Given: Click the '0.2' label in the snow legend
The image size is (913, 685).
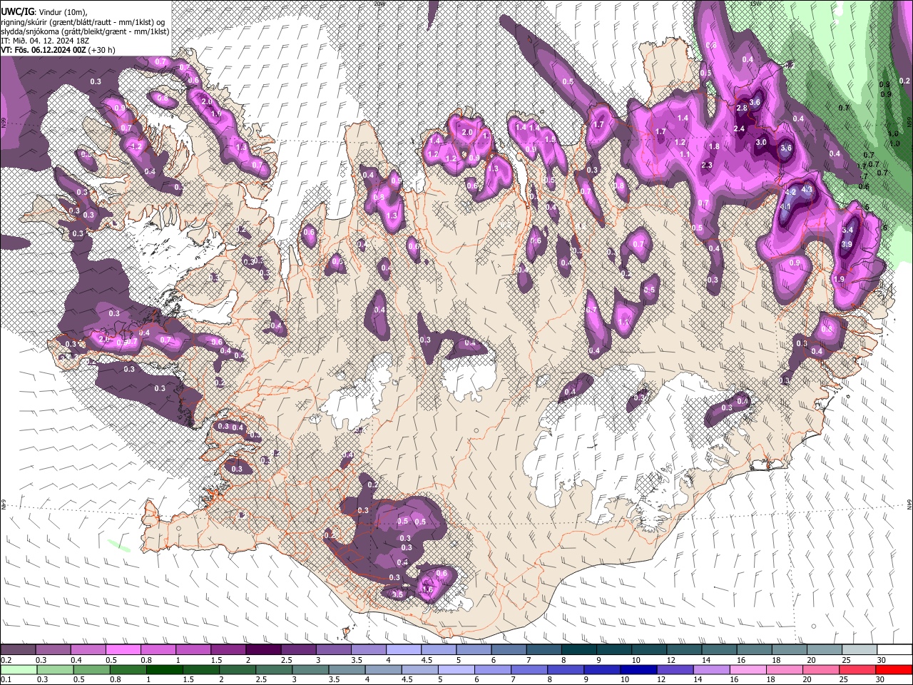Looking at the screenshot, I should (x=6, y=660).
